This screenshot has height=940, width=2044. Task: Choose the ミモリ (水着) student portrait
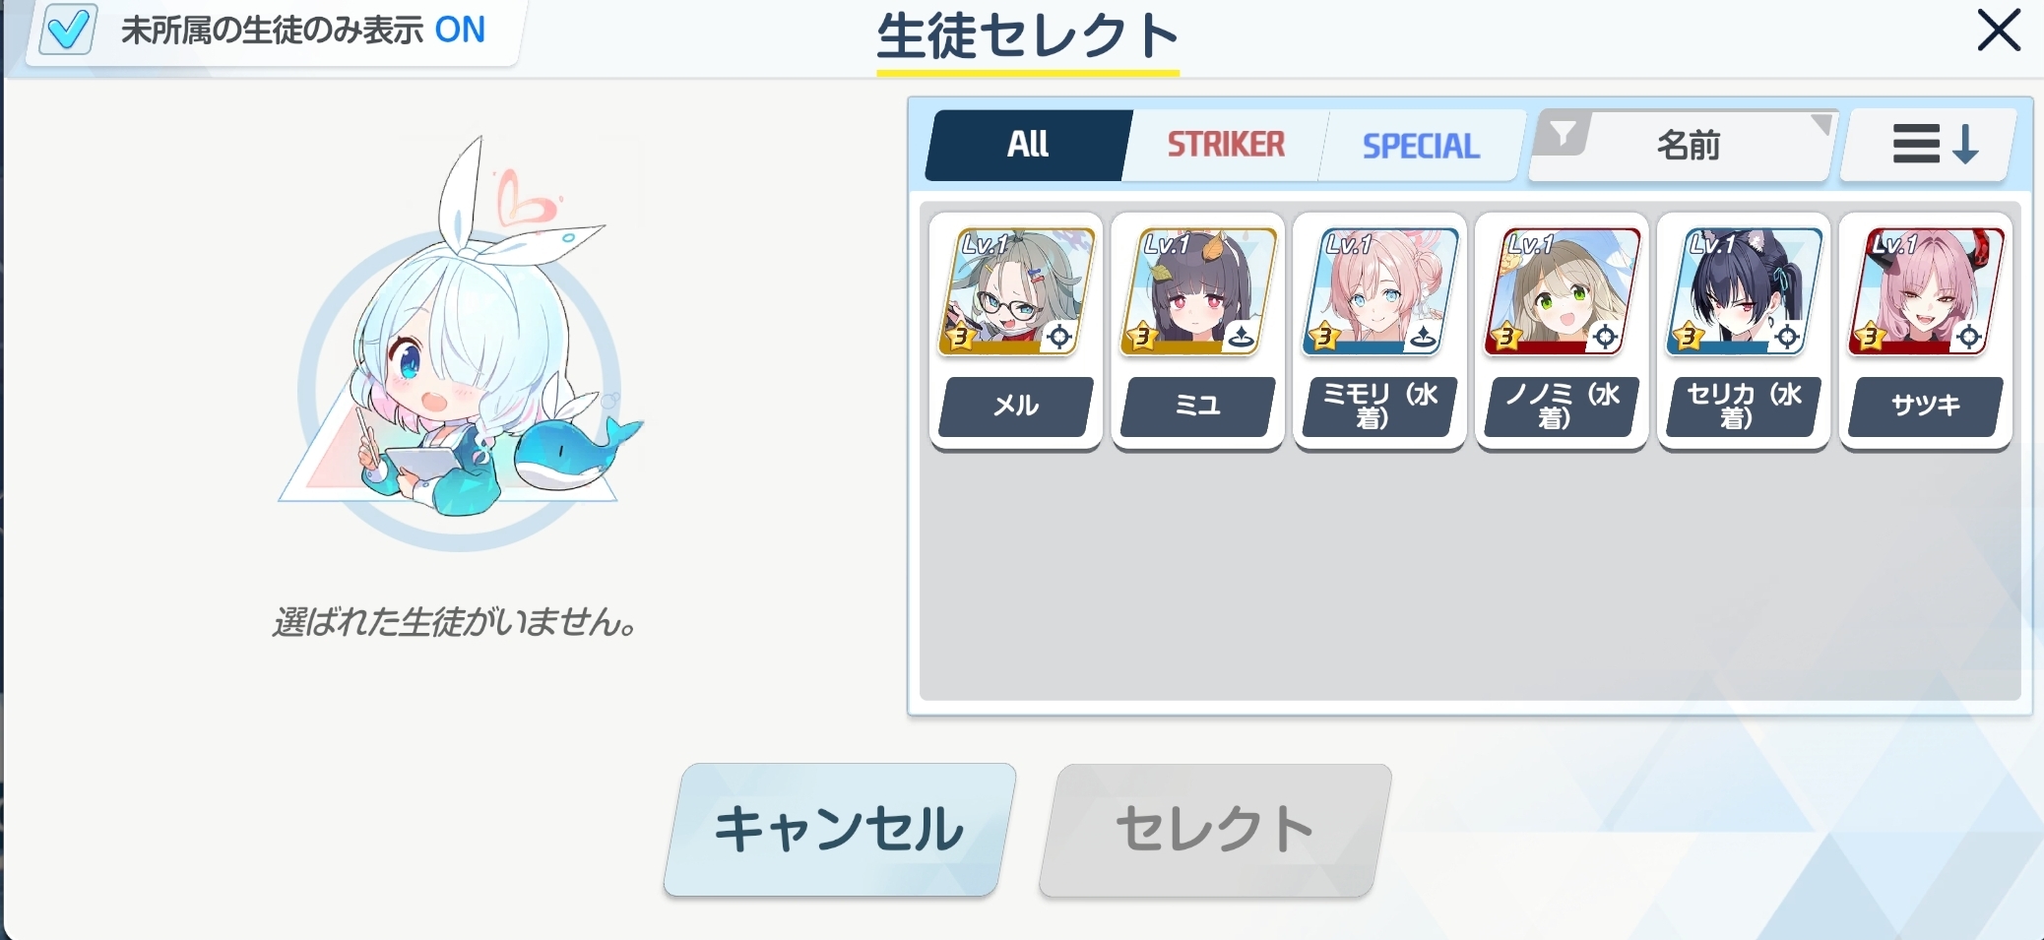coord(1380,291)
